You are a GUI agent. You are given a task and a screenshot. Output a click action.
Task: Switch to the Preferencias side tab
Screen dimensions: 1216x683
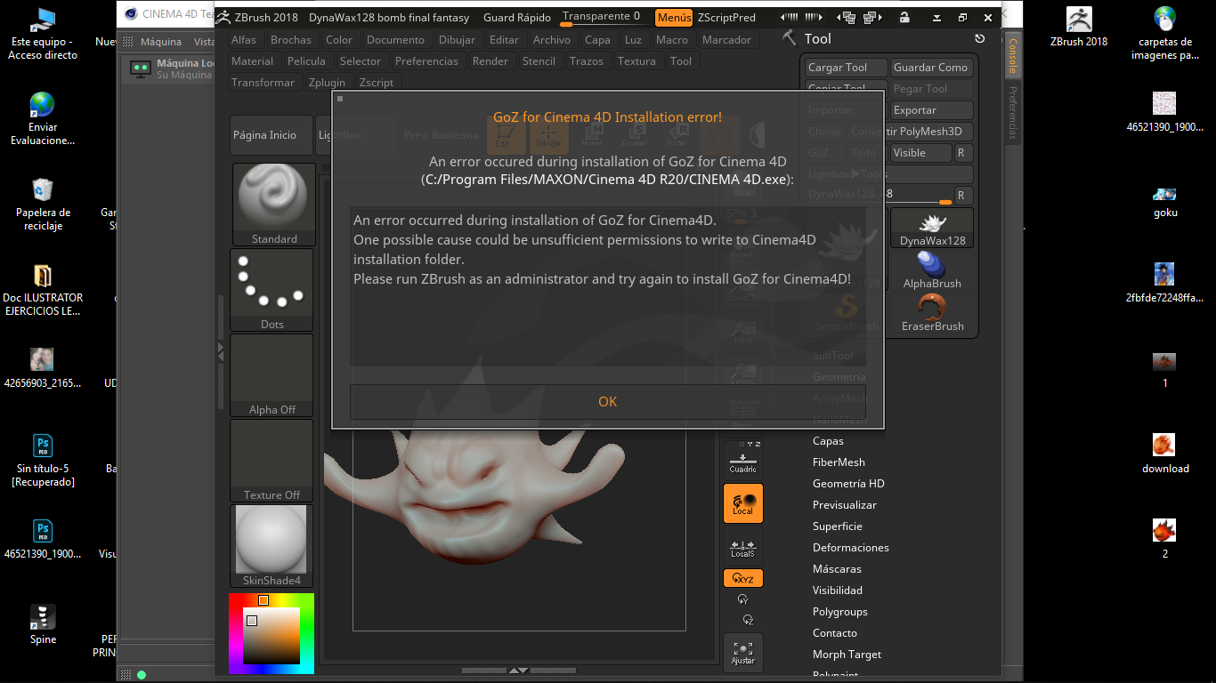[1013, 113]
